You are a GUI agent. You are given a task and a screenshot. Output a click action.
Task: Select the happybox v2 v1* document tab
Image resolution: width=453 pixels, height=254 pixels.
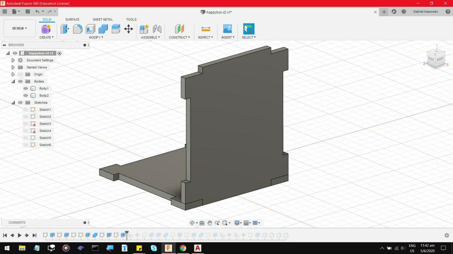[x=216, y=12]
